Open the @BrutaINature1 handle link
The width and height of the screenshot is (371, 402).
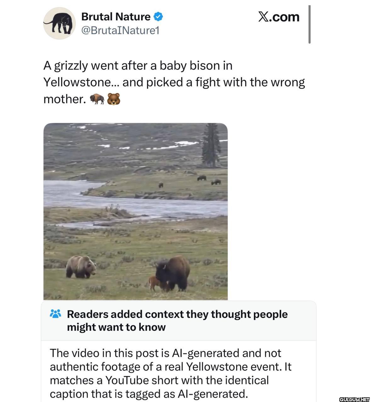[120, 30]
